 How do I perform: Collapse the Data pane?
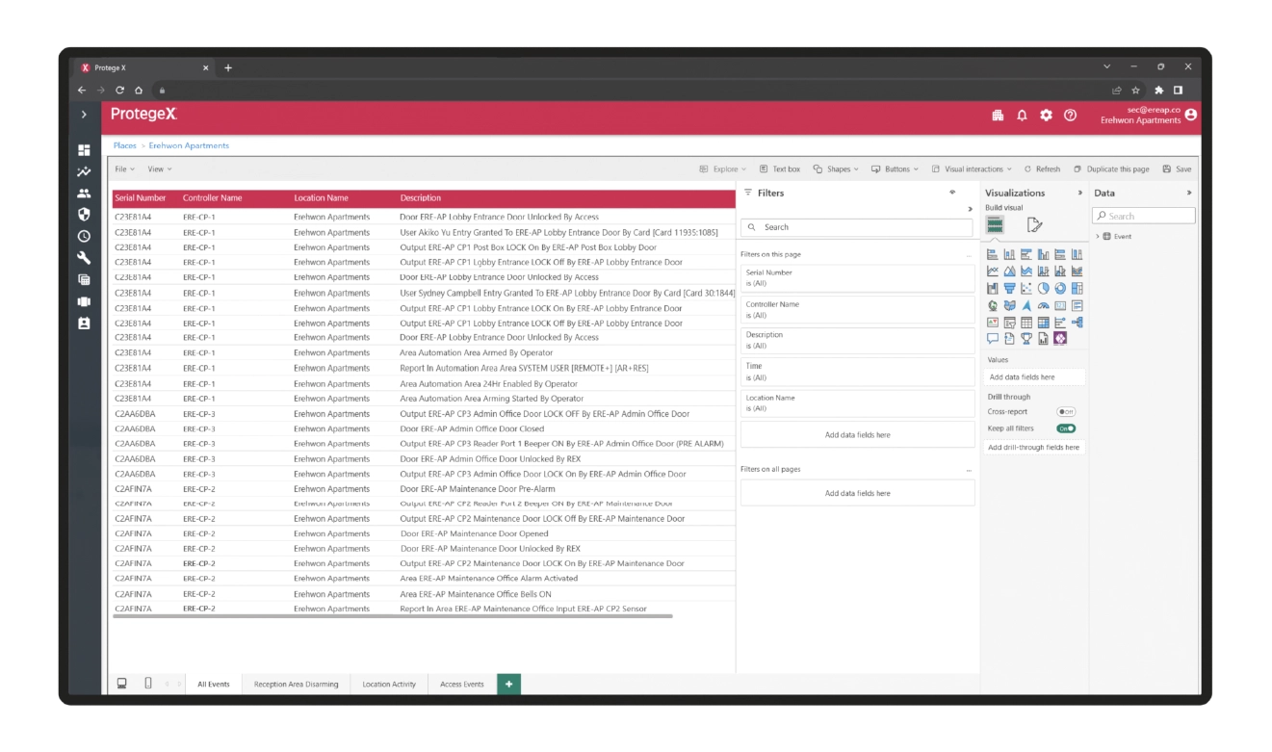pyautogui.click(x=1189, y=193)
